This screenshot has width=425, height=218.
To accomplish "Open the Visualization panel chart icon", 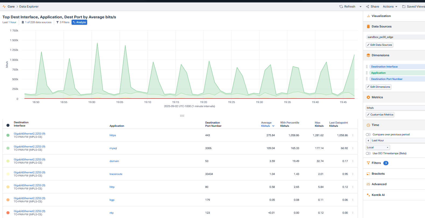I will click(x=368, y=16).
